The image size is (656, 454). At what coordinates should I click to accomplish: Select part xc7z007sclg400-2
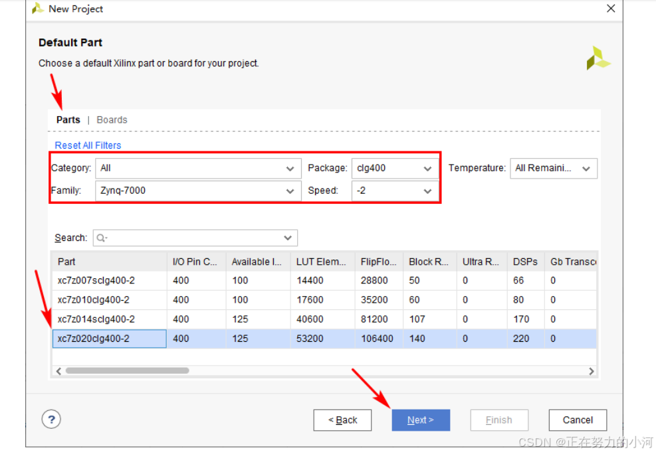click(96, 280)
